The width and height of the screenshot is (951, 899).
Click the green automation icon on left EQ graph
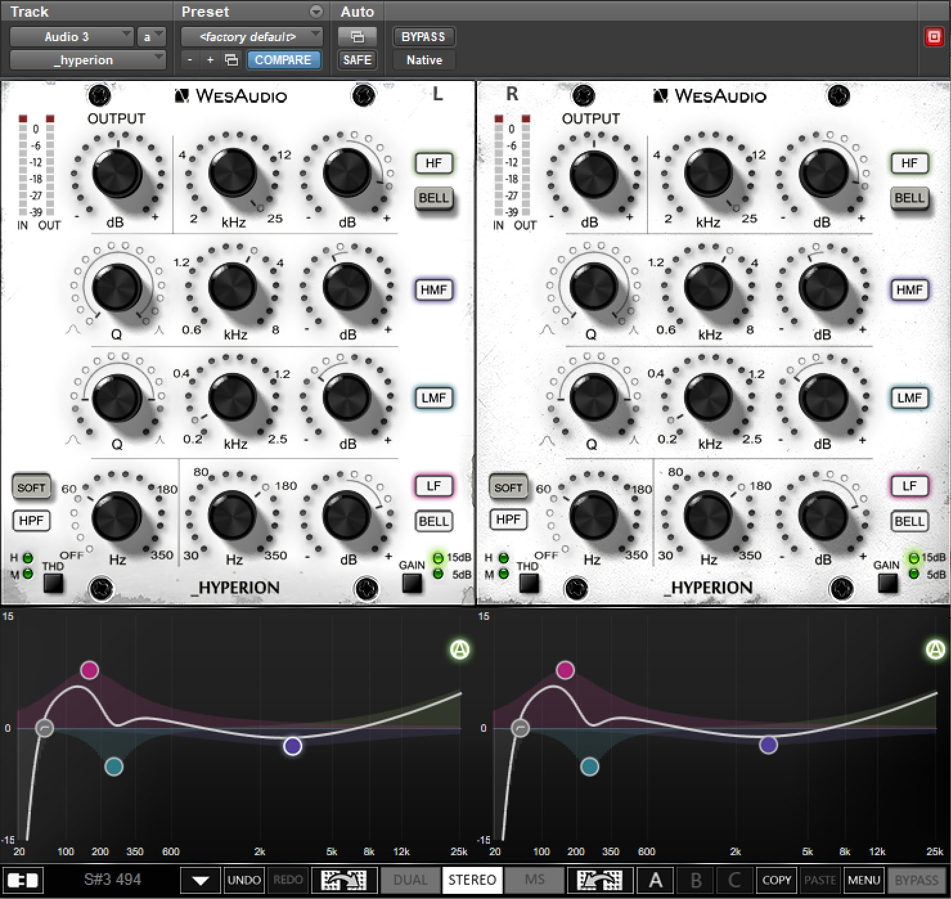[x=458, y=650]
